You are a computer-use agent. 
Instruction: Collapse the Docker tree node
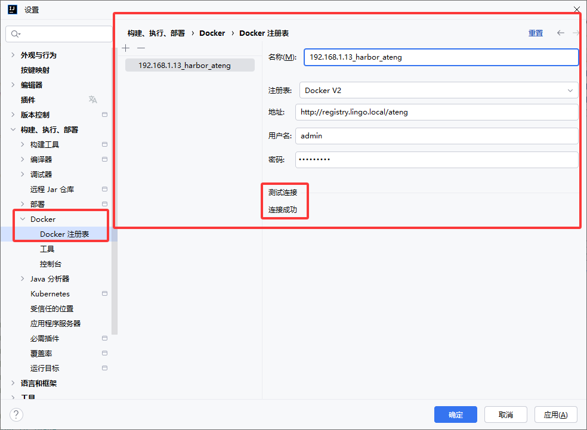coord(23,219)
